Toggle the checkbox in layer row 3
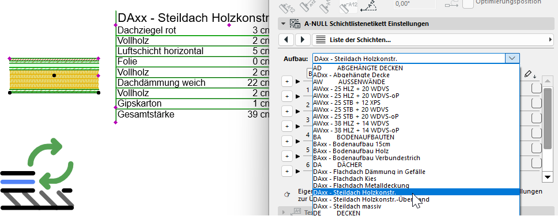This screenshot has width=558, height=216. (x=537, y=118)
